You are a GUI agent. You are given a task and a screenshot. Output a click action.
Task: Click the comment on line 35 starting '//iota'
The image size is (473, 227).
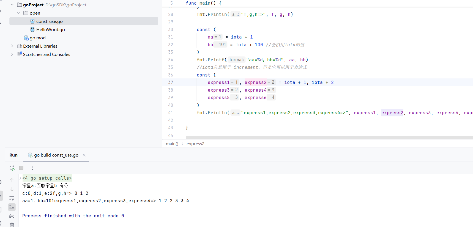(252, 67)
